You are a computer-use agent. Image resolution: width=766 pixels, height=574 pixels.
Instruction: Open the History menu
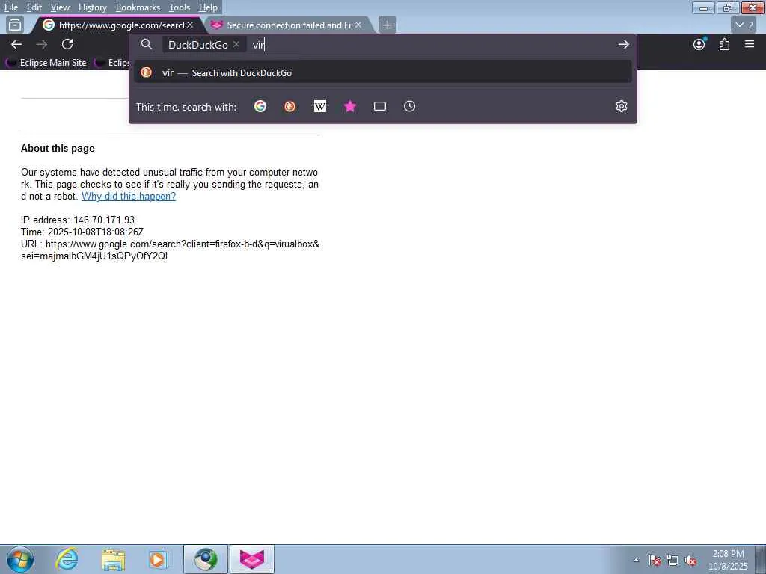(x=92, y=7)
